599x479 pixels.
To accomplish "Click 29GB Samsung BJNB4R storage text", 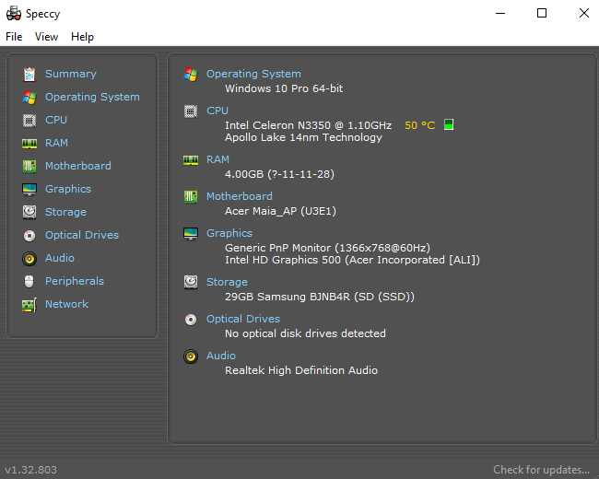I will 320,297.
